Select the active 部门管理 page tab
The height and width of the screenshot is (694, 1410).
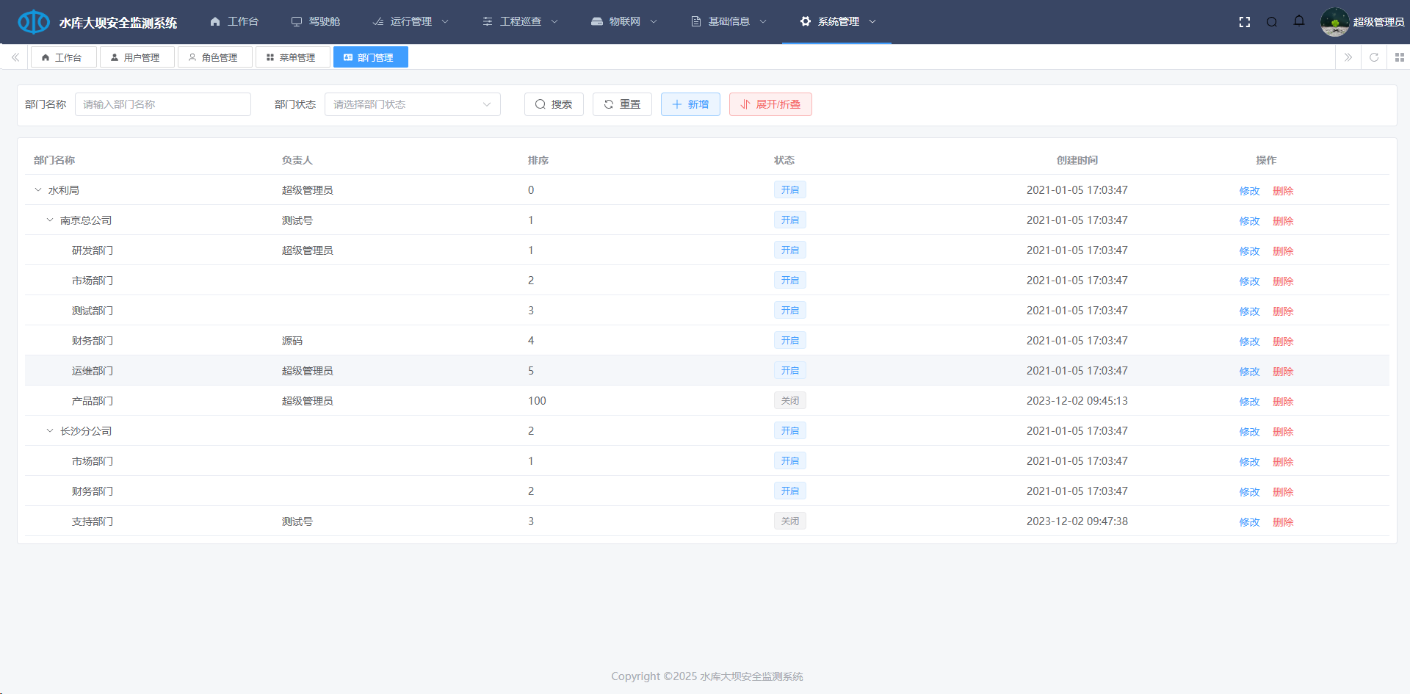(370, 57)
